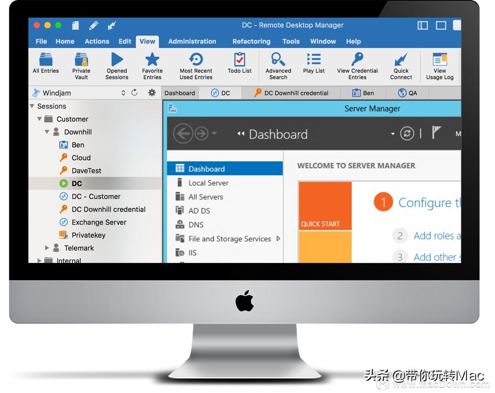Viewport: 495px width, 393px height.
Task: Click the Play List ribbon icon
Action: tap(313, 60)
